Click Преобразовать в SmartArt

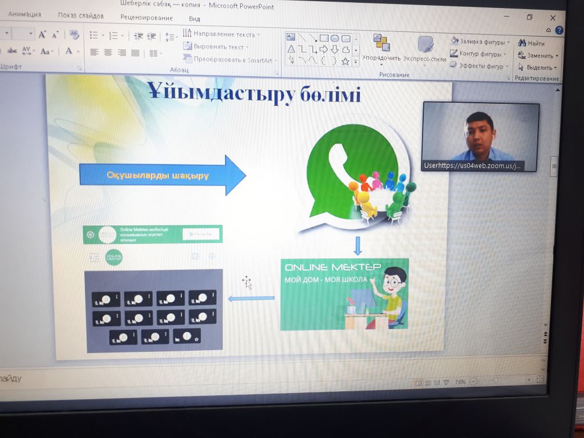230,59
